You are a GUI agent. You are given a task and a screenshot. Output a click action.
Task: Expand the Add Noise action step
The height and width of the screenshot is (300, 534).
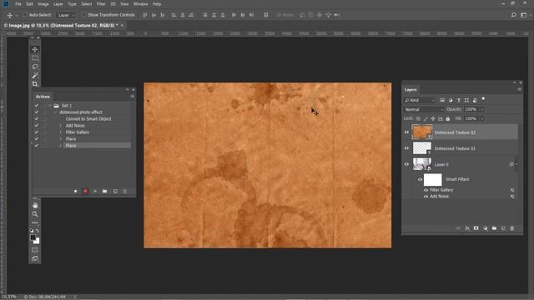pos(61,126)
